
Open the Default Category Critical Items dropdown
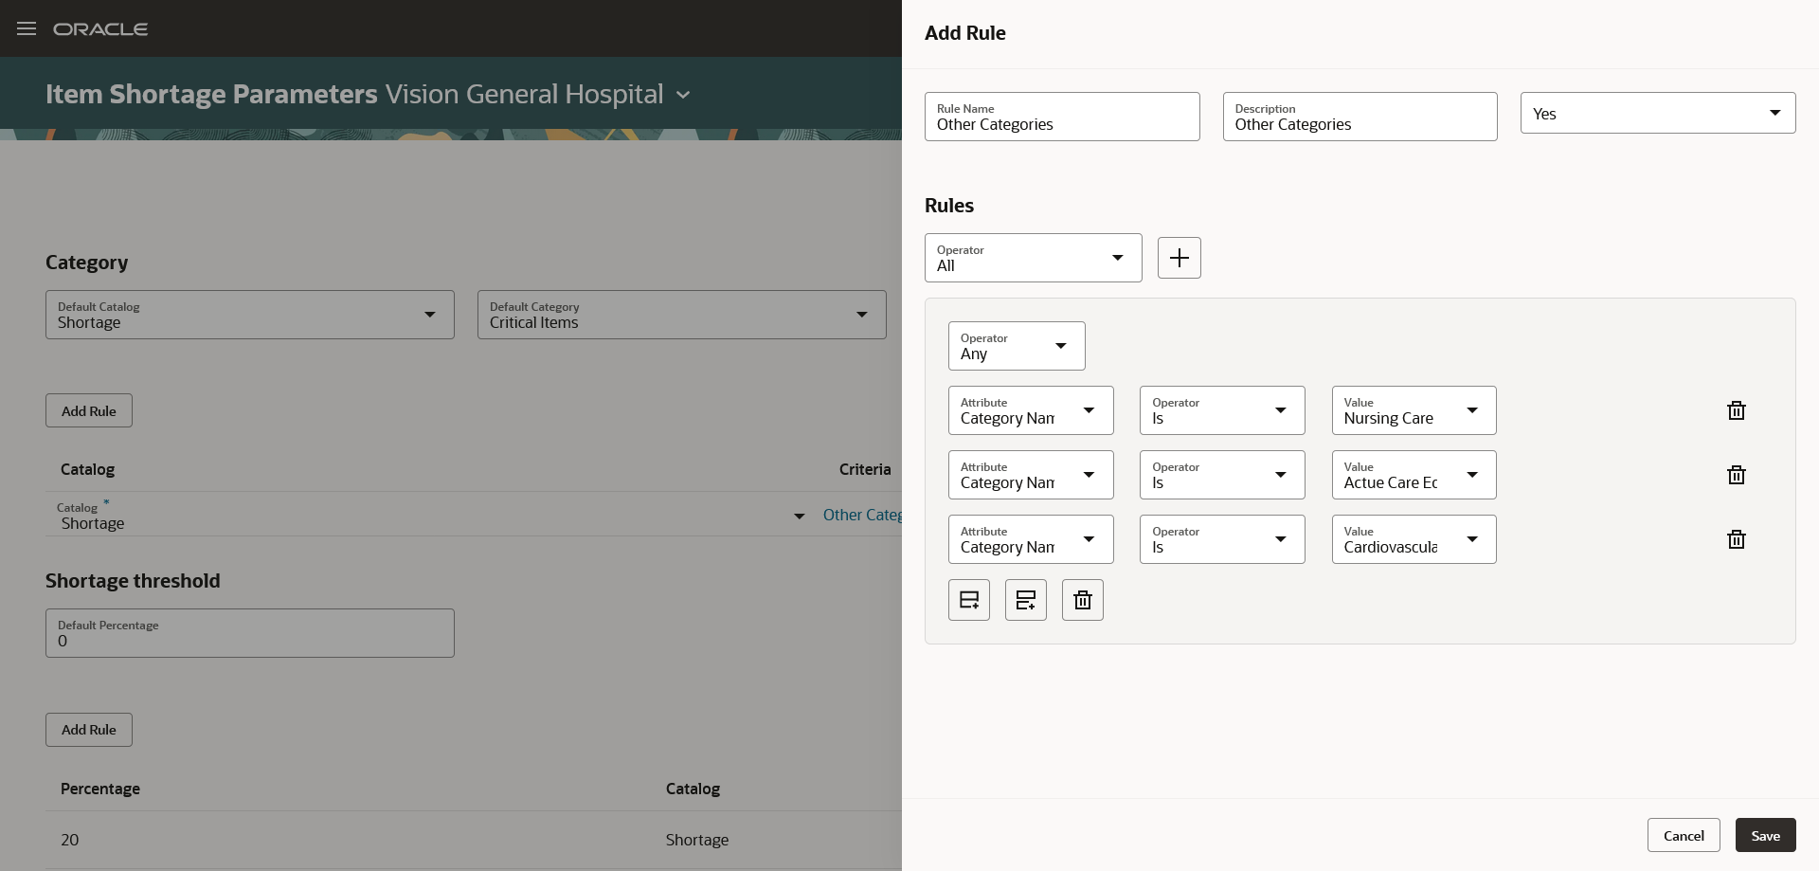(681, 315)
